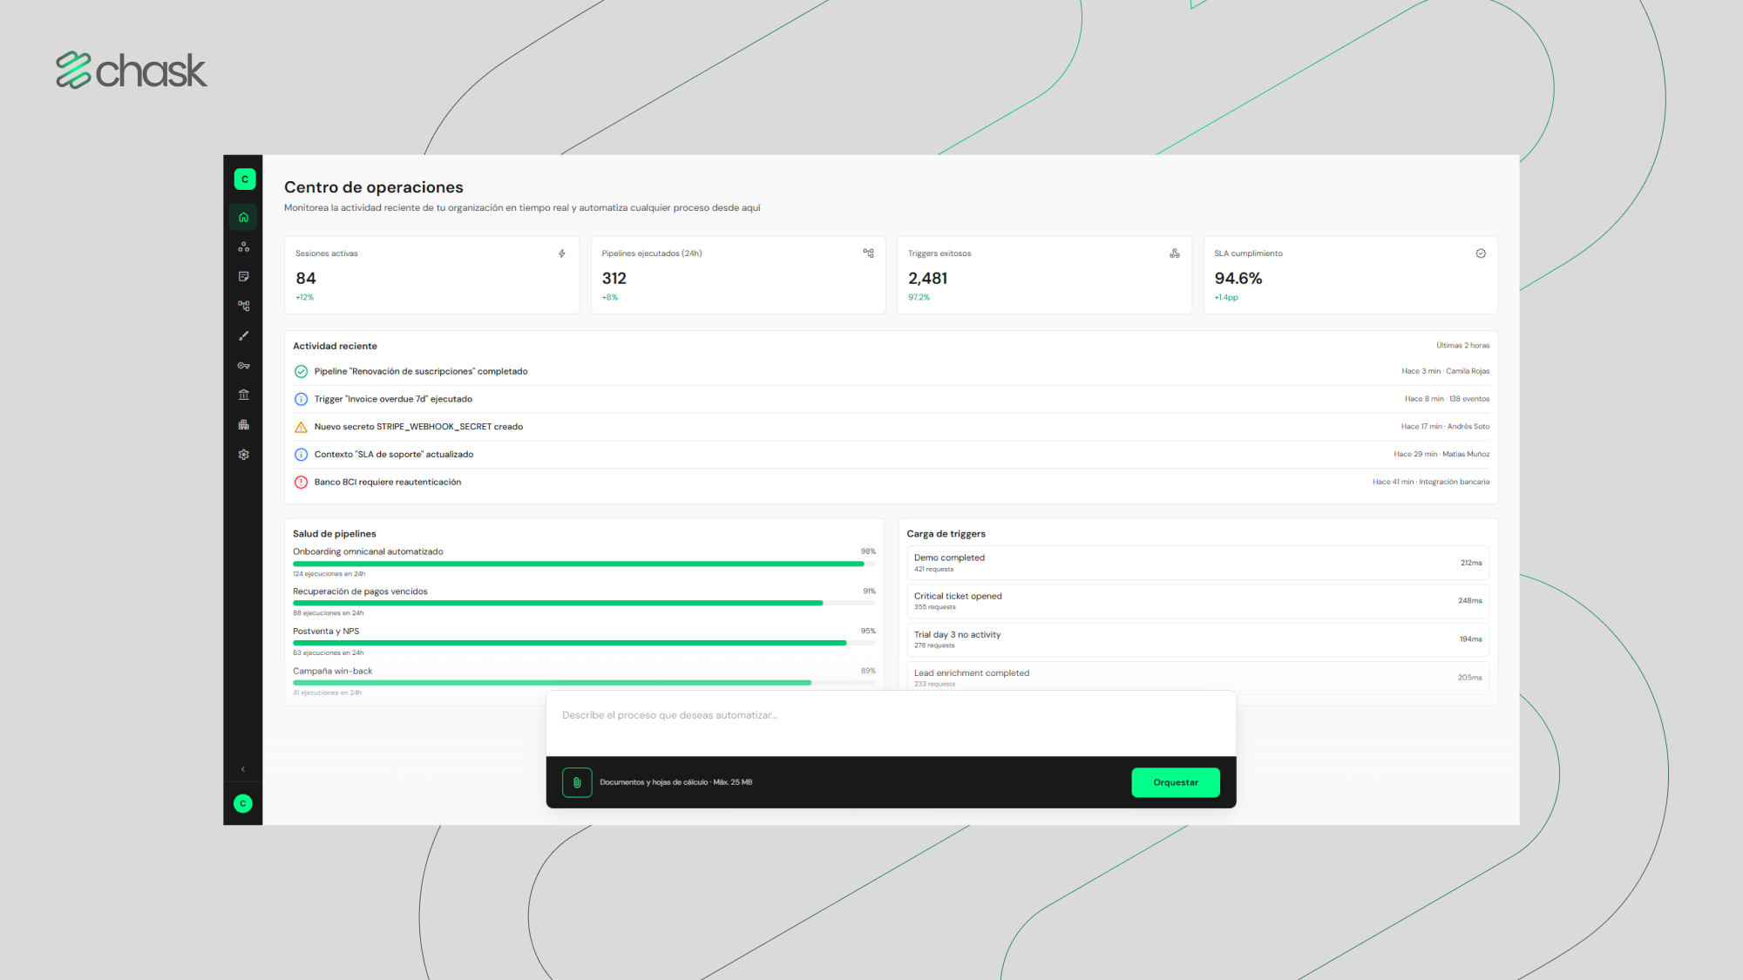Viewport: 1743px width, 980px height.
Task: Click the 'Centro de operaciones' page title
Action: click(x=374, y=187)
